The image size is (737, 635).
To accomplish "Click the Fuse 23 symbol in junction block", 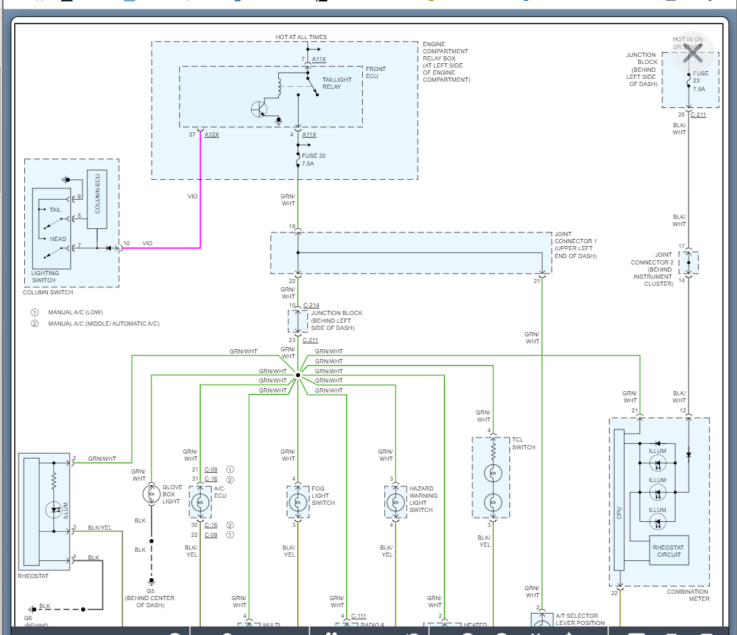I will tap(688, 82).
